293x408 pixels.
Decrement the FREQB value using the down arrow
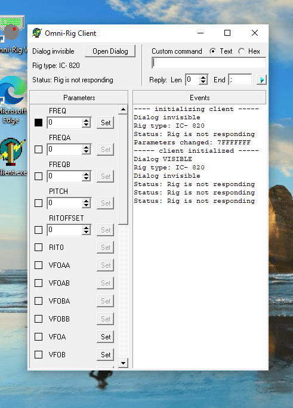[86, 179]
